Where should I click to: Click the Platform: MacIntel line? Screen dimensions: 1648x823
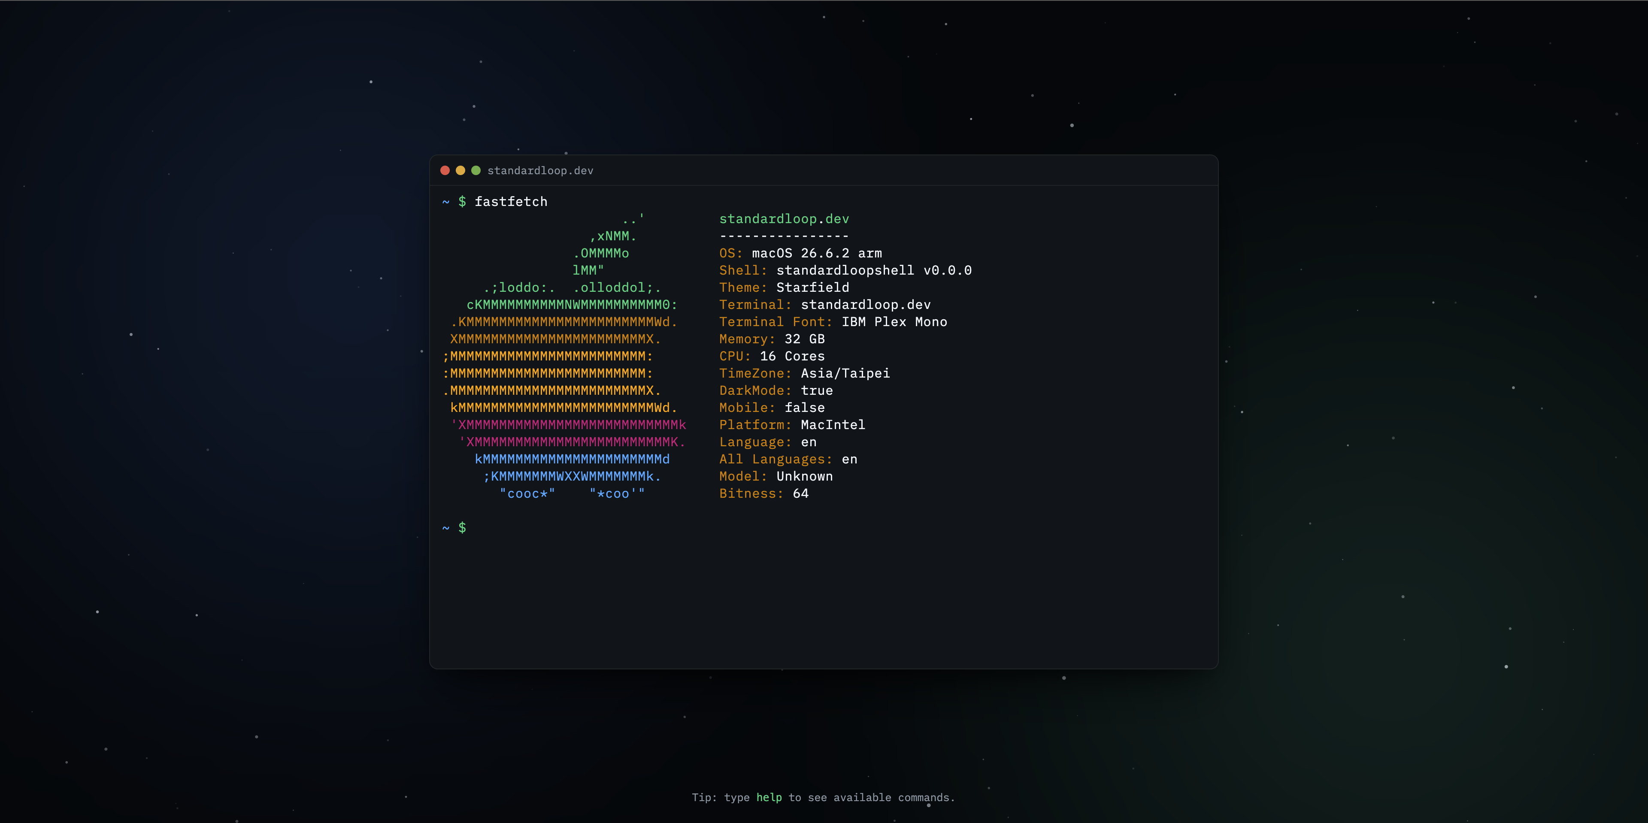792,425
